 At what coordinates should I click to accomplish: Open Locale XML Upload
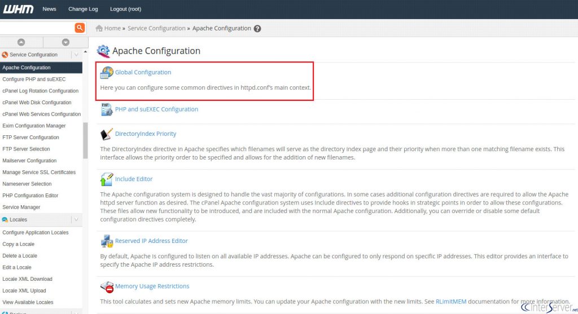[24, 291]
